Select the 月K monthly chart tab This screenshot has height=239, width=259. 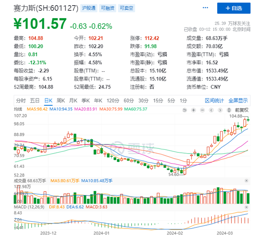(x=76, y=101)
